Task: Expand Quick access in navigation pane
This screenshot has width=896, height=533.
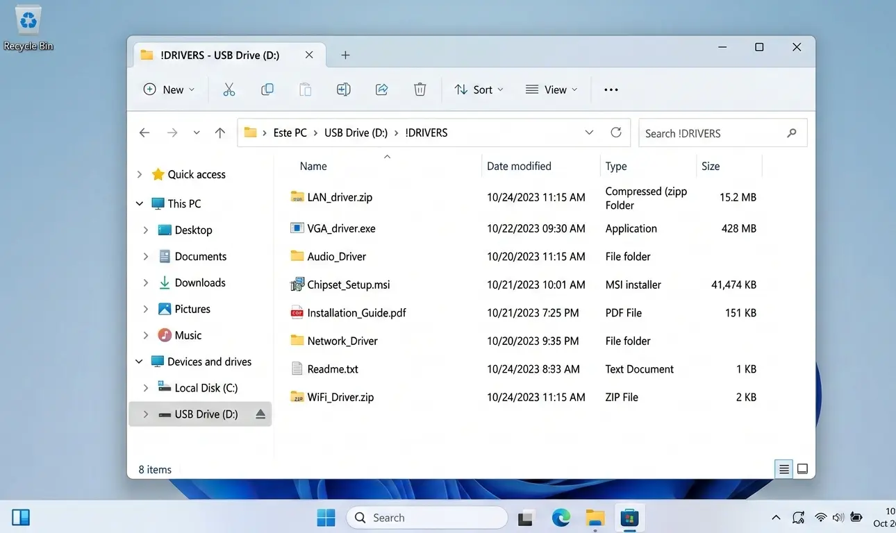Action: coord(140,174)
